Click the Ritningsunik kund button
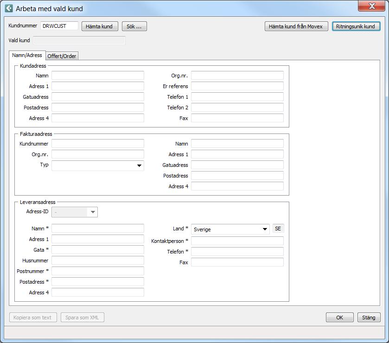This screenshot has height=343, width=389. (x=356, y=26)
